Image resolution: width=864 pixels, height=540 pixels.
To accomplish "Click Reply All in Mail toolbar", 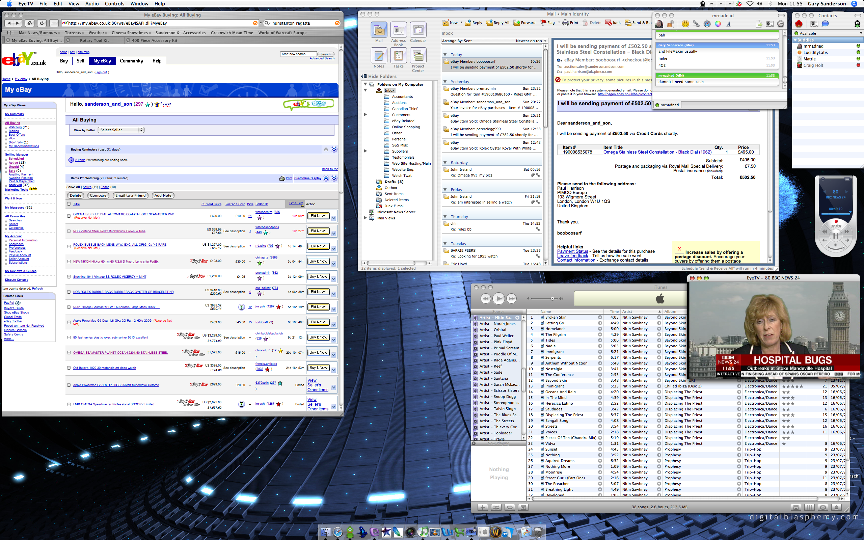I will point(497,23).
